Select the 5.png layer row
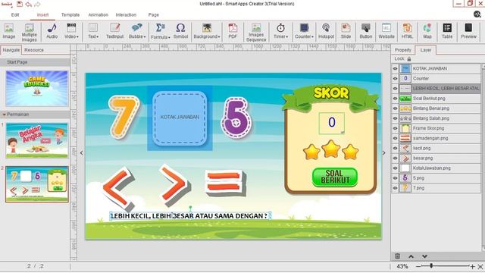Screen dimensions: 485x273 [x=436, y=178]
